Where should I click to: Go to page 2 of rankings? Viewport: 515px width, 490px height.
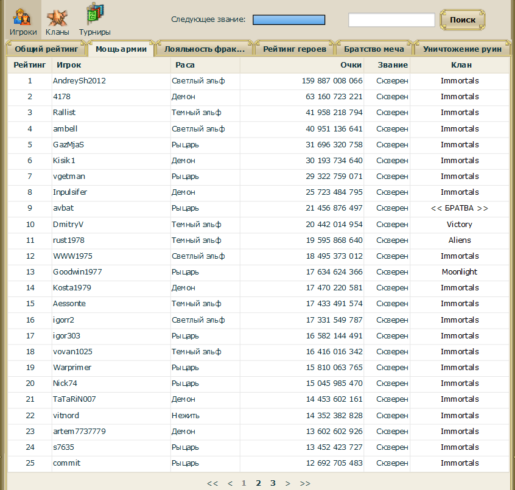259,483
